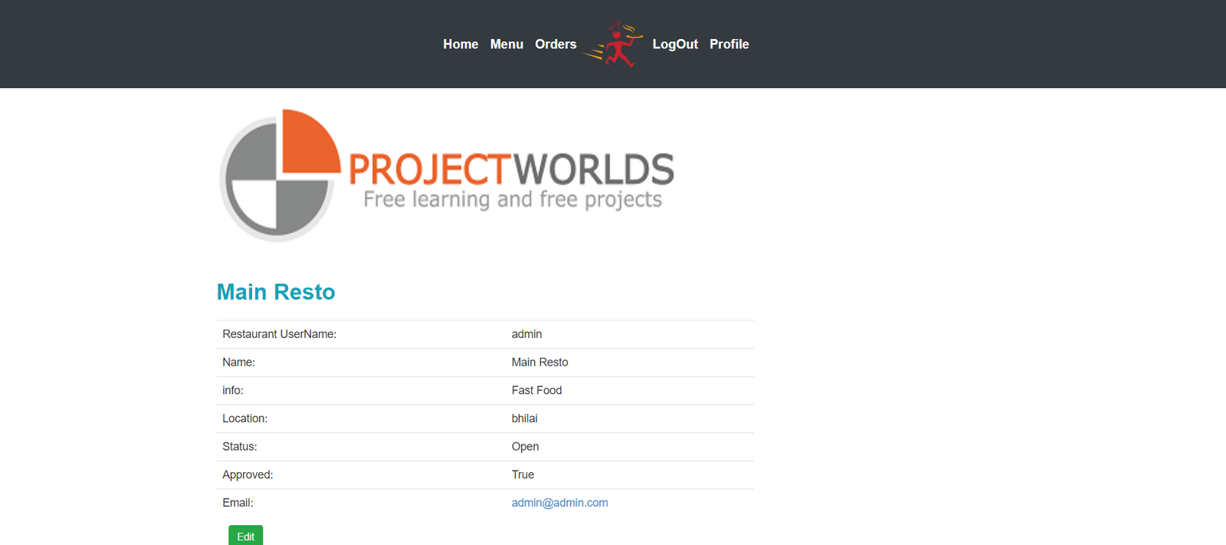Image resolution: width=1226 pixels, height=545 pixels.
Task: Open the Profile nav link
Action: pos(729,44)
